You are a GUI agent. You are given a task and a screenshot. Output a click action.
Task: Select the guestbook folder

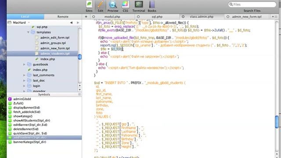coord(40,65)
